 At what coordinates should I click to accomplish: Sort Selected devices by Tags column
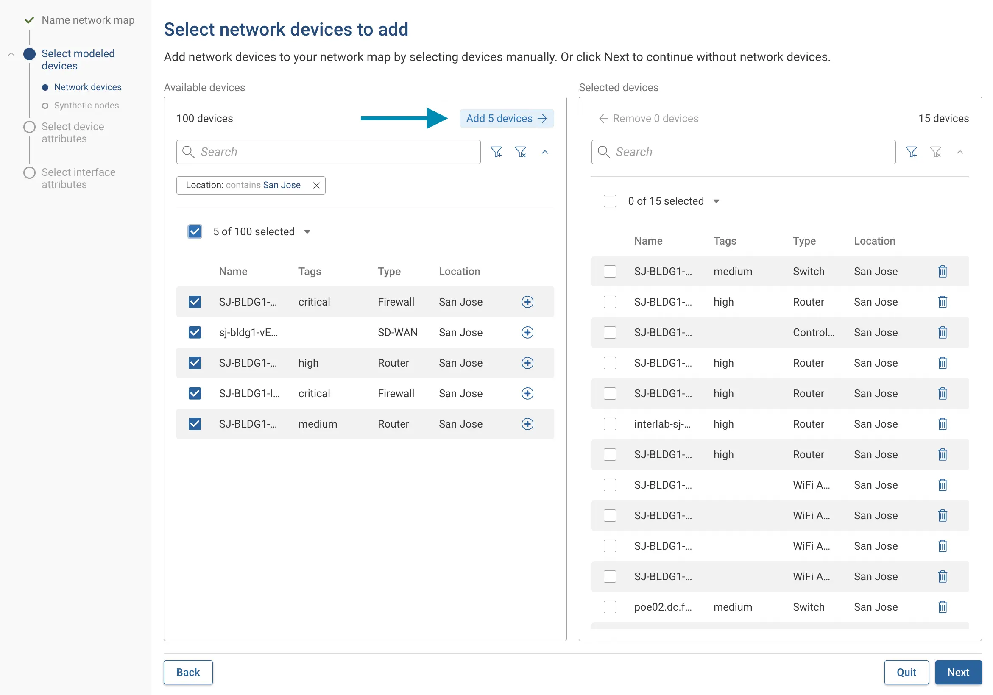click(x=725, y=241)
